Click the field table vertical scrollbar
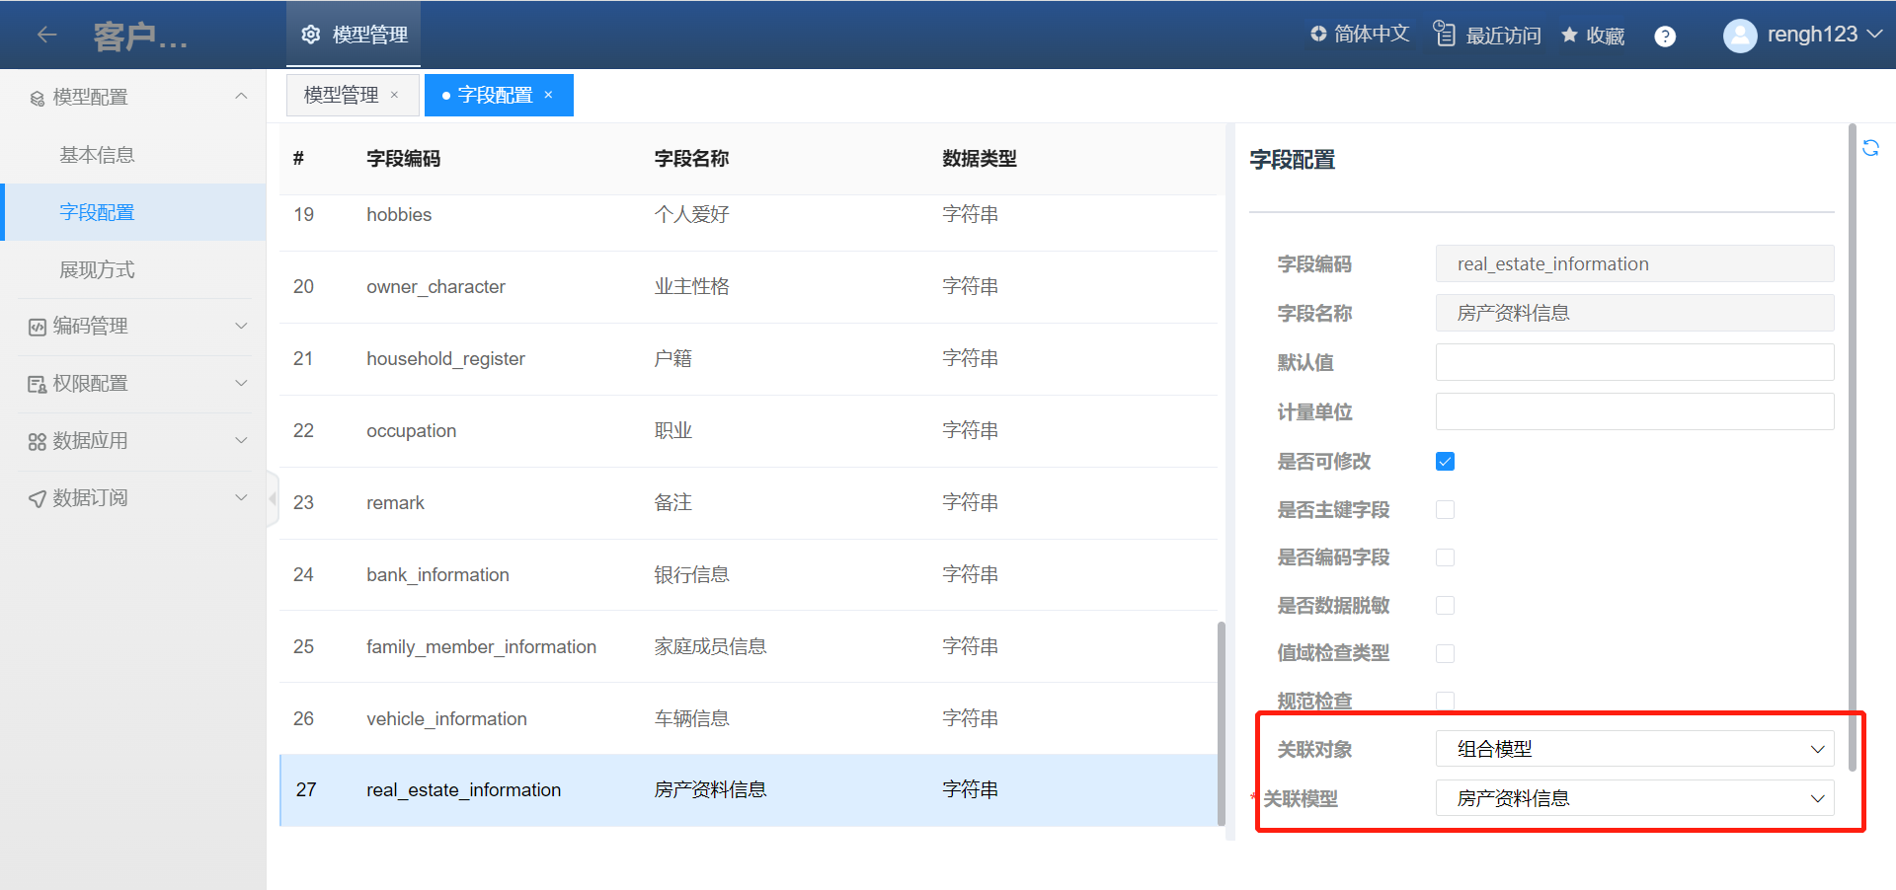Image resolution: width=1896 pixels, height=890 pixels. (1222, 722)
